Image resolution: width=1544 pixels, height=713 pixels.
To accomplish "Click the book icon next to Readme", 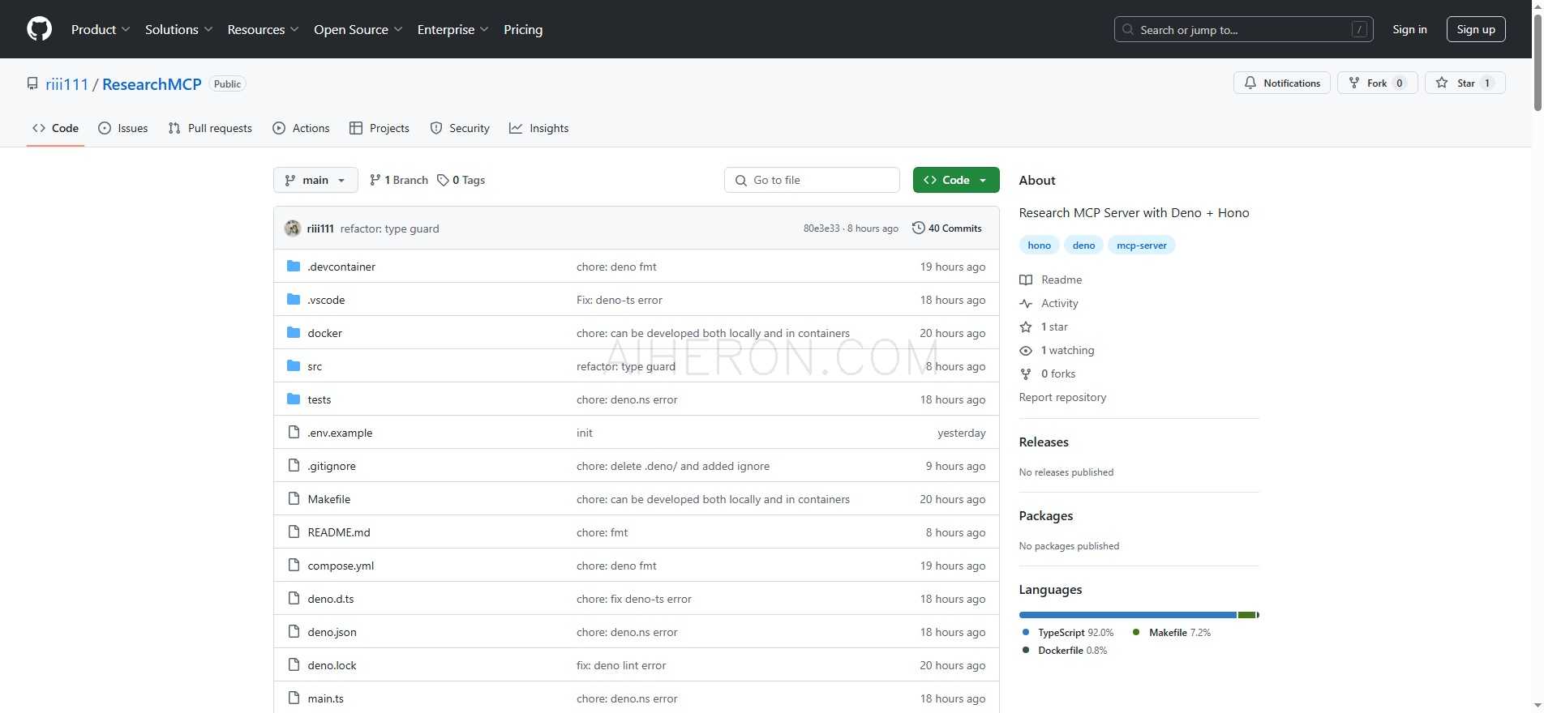I will click(1026, 280).
